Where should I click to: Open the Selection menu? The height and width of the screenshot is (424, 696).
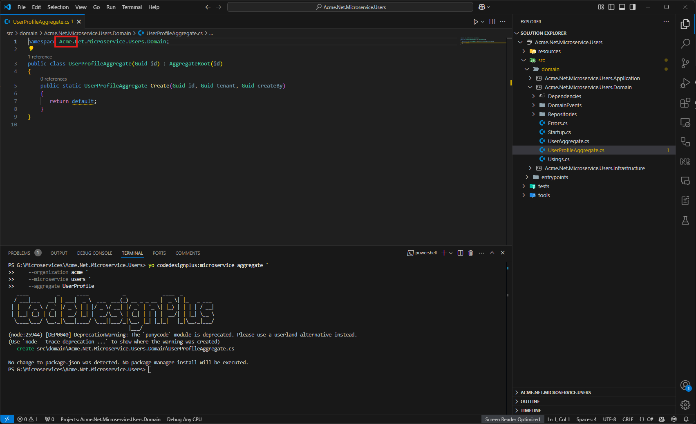58,7
